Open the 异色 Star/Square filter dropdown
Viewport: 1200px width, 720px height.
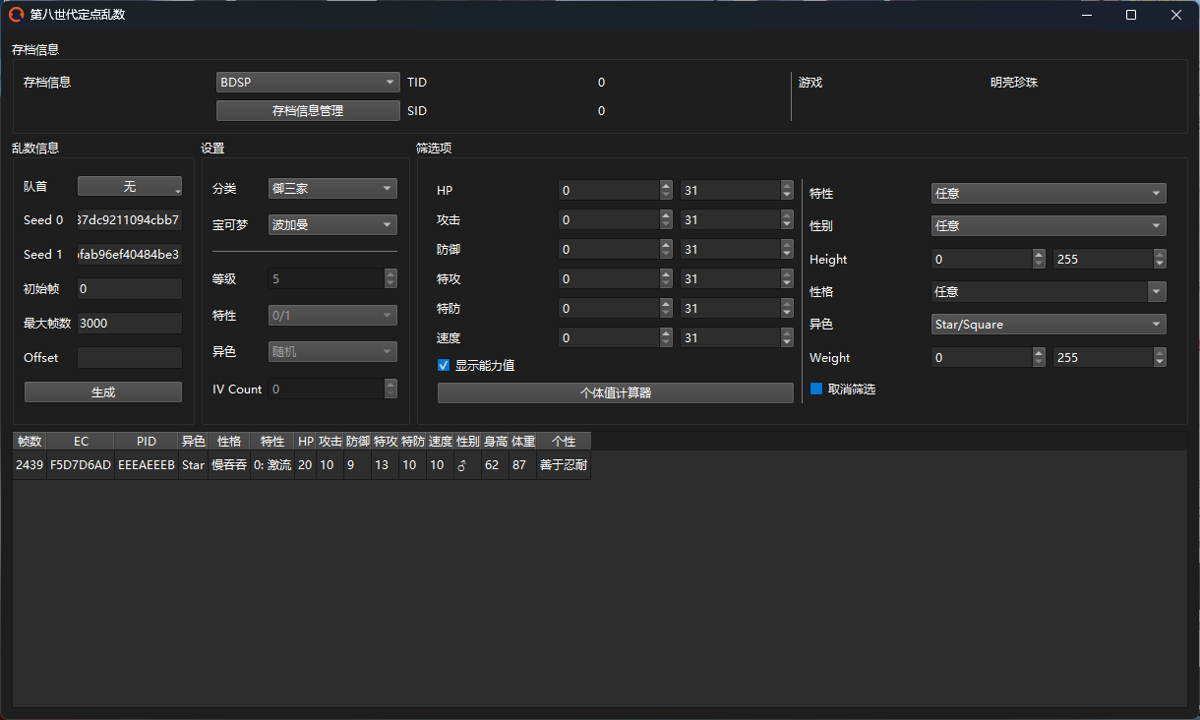point(1048,325)
